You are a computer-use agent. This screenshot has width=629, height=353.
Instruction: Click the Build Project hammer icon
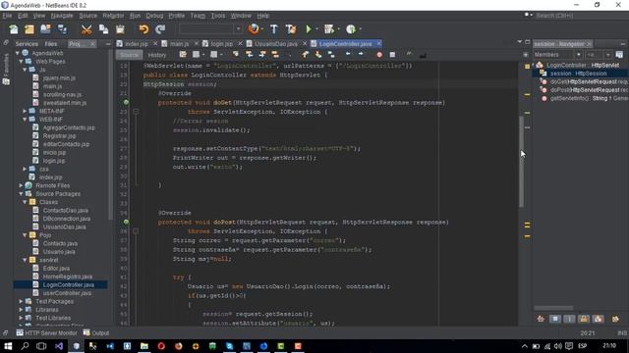tap(274, 29)
